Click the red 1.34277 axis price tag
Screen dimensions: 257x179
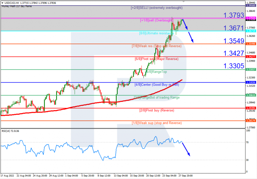[251, 57]
